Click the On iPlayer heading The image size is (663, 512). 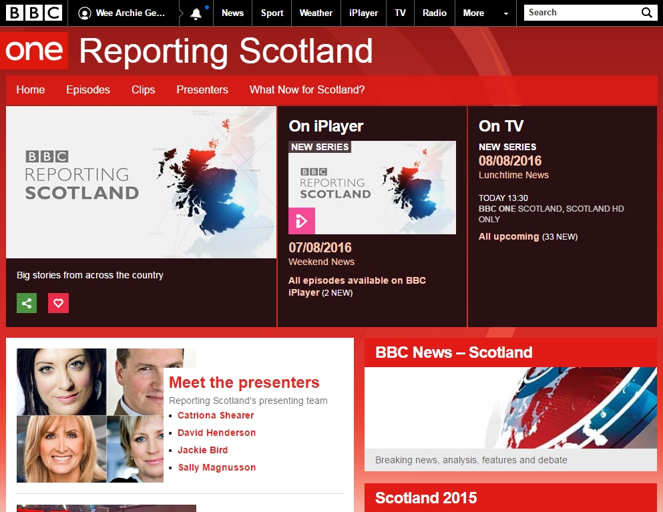pos(326,126)
